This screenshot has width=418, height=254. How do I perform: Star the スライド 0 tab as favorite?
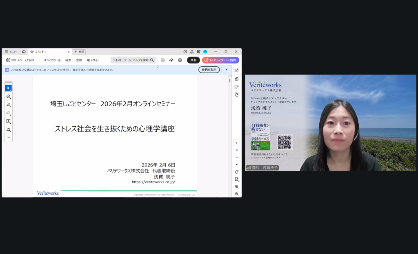click(x=32, y=52)
